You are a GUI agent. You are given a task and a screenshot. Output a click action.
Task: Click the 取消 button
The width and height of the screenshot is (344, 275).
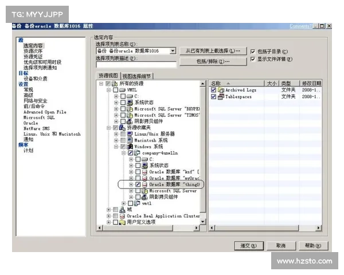(x=281, y=246)
